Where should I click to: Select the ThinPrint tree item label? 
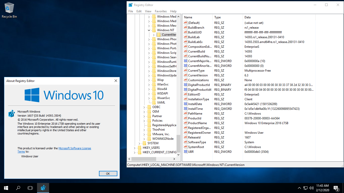click(x=158, y=130)
